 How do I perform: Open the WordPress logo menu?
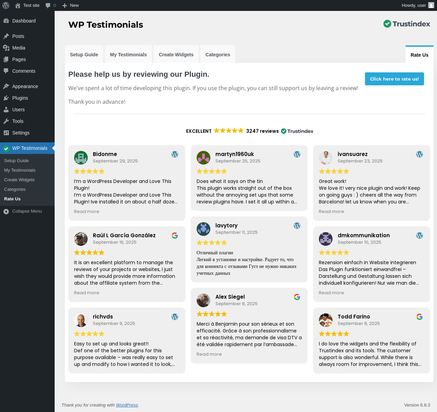6,5
